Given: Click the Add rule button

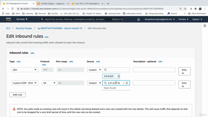Looking at the screenshot, I should coord(17,95).
